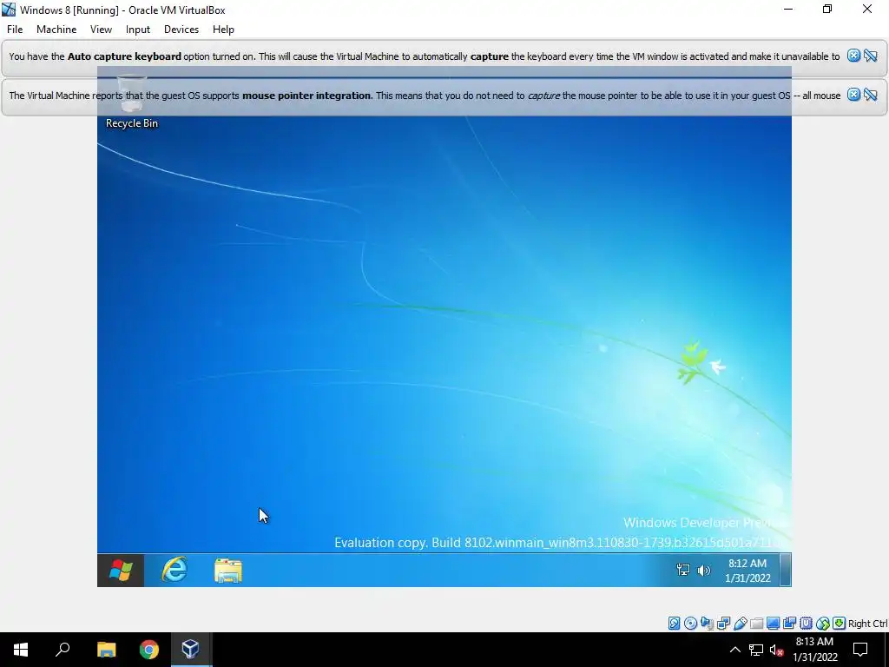Click the guest clock showing 8:12 AM

coord(747,571)
